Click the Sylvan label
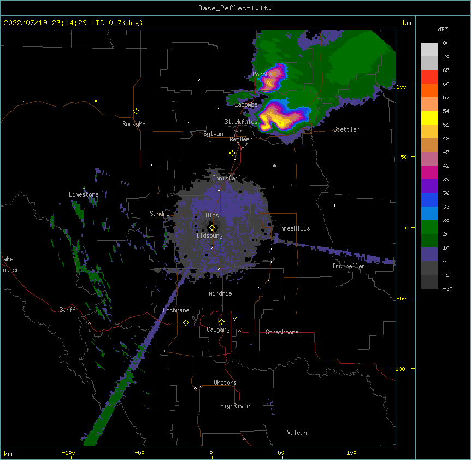Screen dimensions: 471x460 213,134
